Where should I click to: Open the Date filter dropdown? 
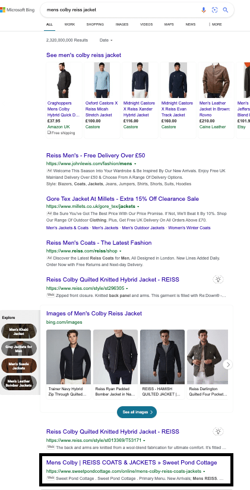[106, 40]
